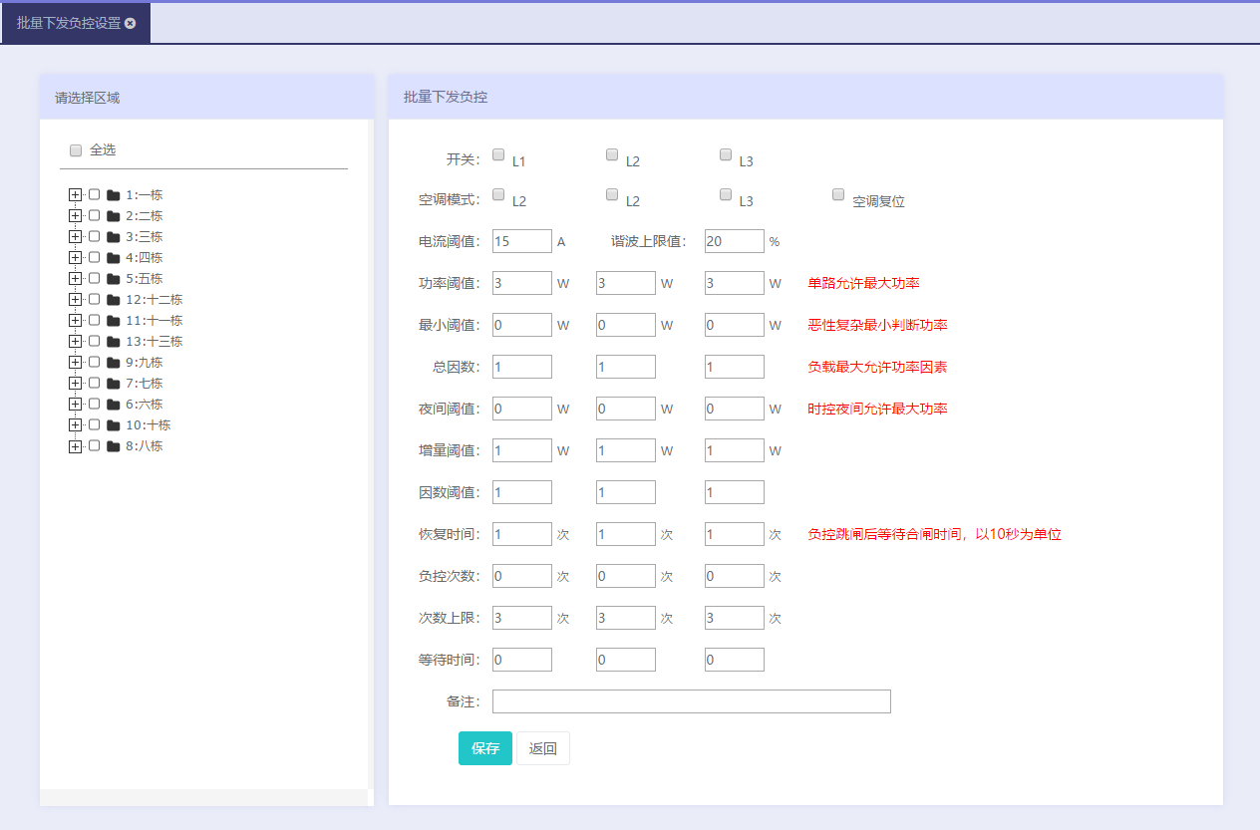Expand the 11:十一栋 tree node
The width and height of the screenshot is (1260, 830).
[75, 320]
